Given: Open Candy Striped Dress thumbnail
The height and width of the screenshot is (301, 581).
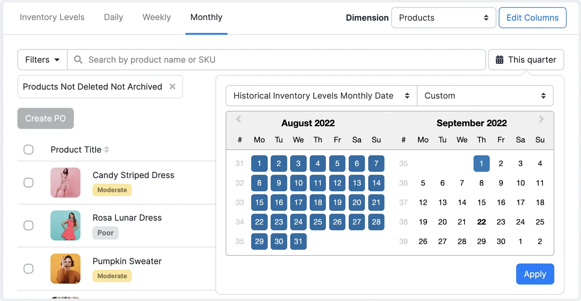Looking at the screenshot, I should (66, 183).
